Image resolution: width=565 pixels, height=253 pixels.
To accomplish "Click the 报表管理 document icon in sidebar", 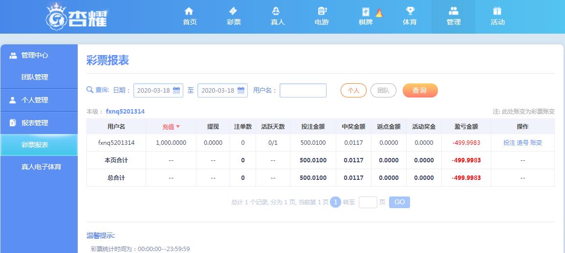I will coord(13,123).
